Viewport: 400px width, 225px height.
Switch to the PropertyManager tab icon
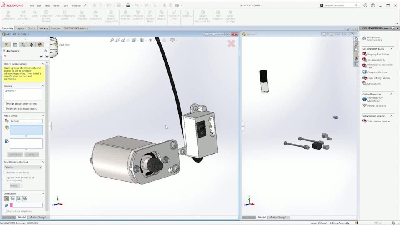[15, 45]
